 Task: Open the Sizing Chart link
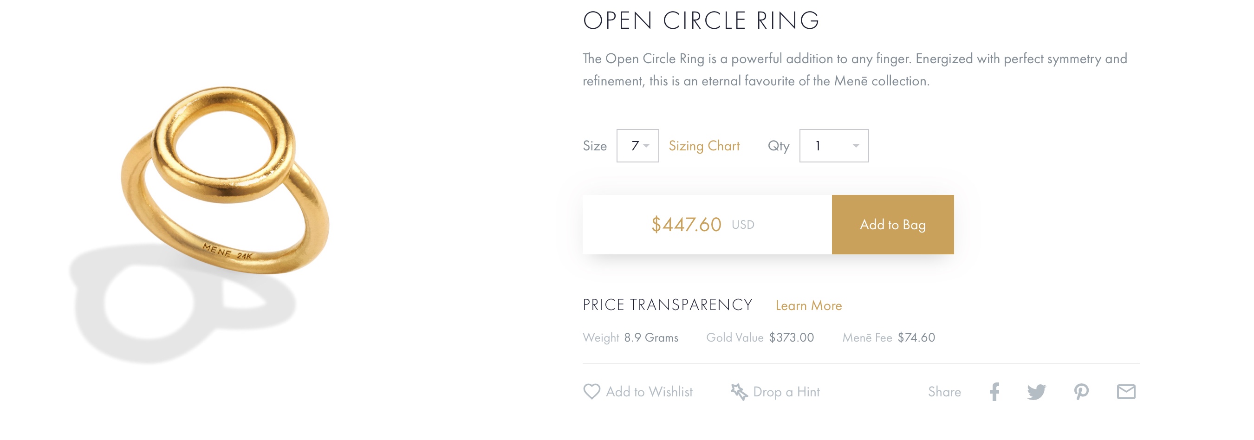click(x=704, y=146)
